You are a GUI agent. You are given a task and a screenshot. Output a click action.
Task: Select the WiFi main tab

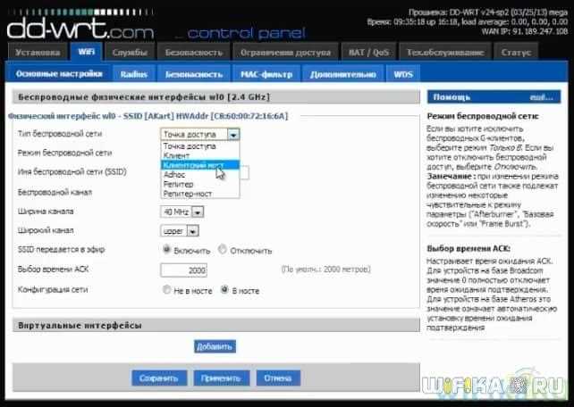coord(87,52)
